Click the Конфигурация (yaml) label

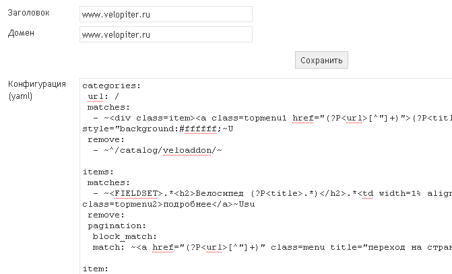[36, 90]
